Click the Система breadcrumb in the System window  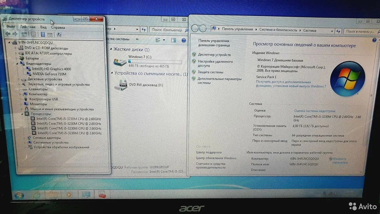[309, 30]
